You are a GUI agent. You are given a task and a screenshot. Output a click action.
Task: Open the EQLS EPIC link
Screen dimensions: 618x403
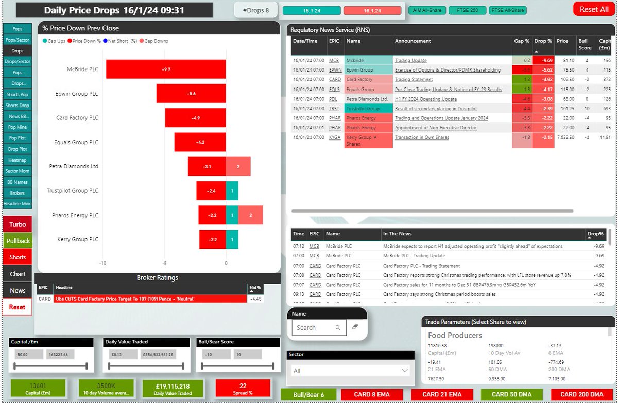(335, 90)
